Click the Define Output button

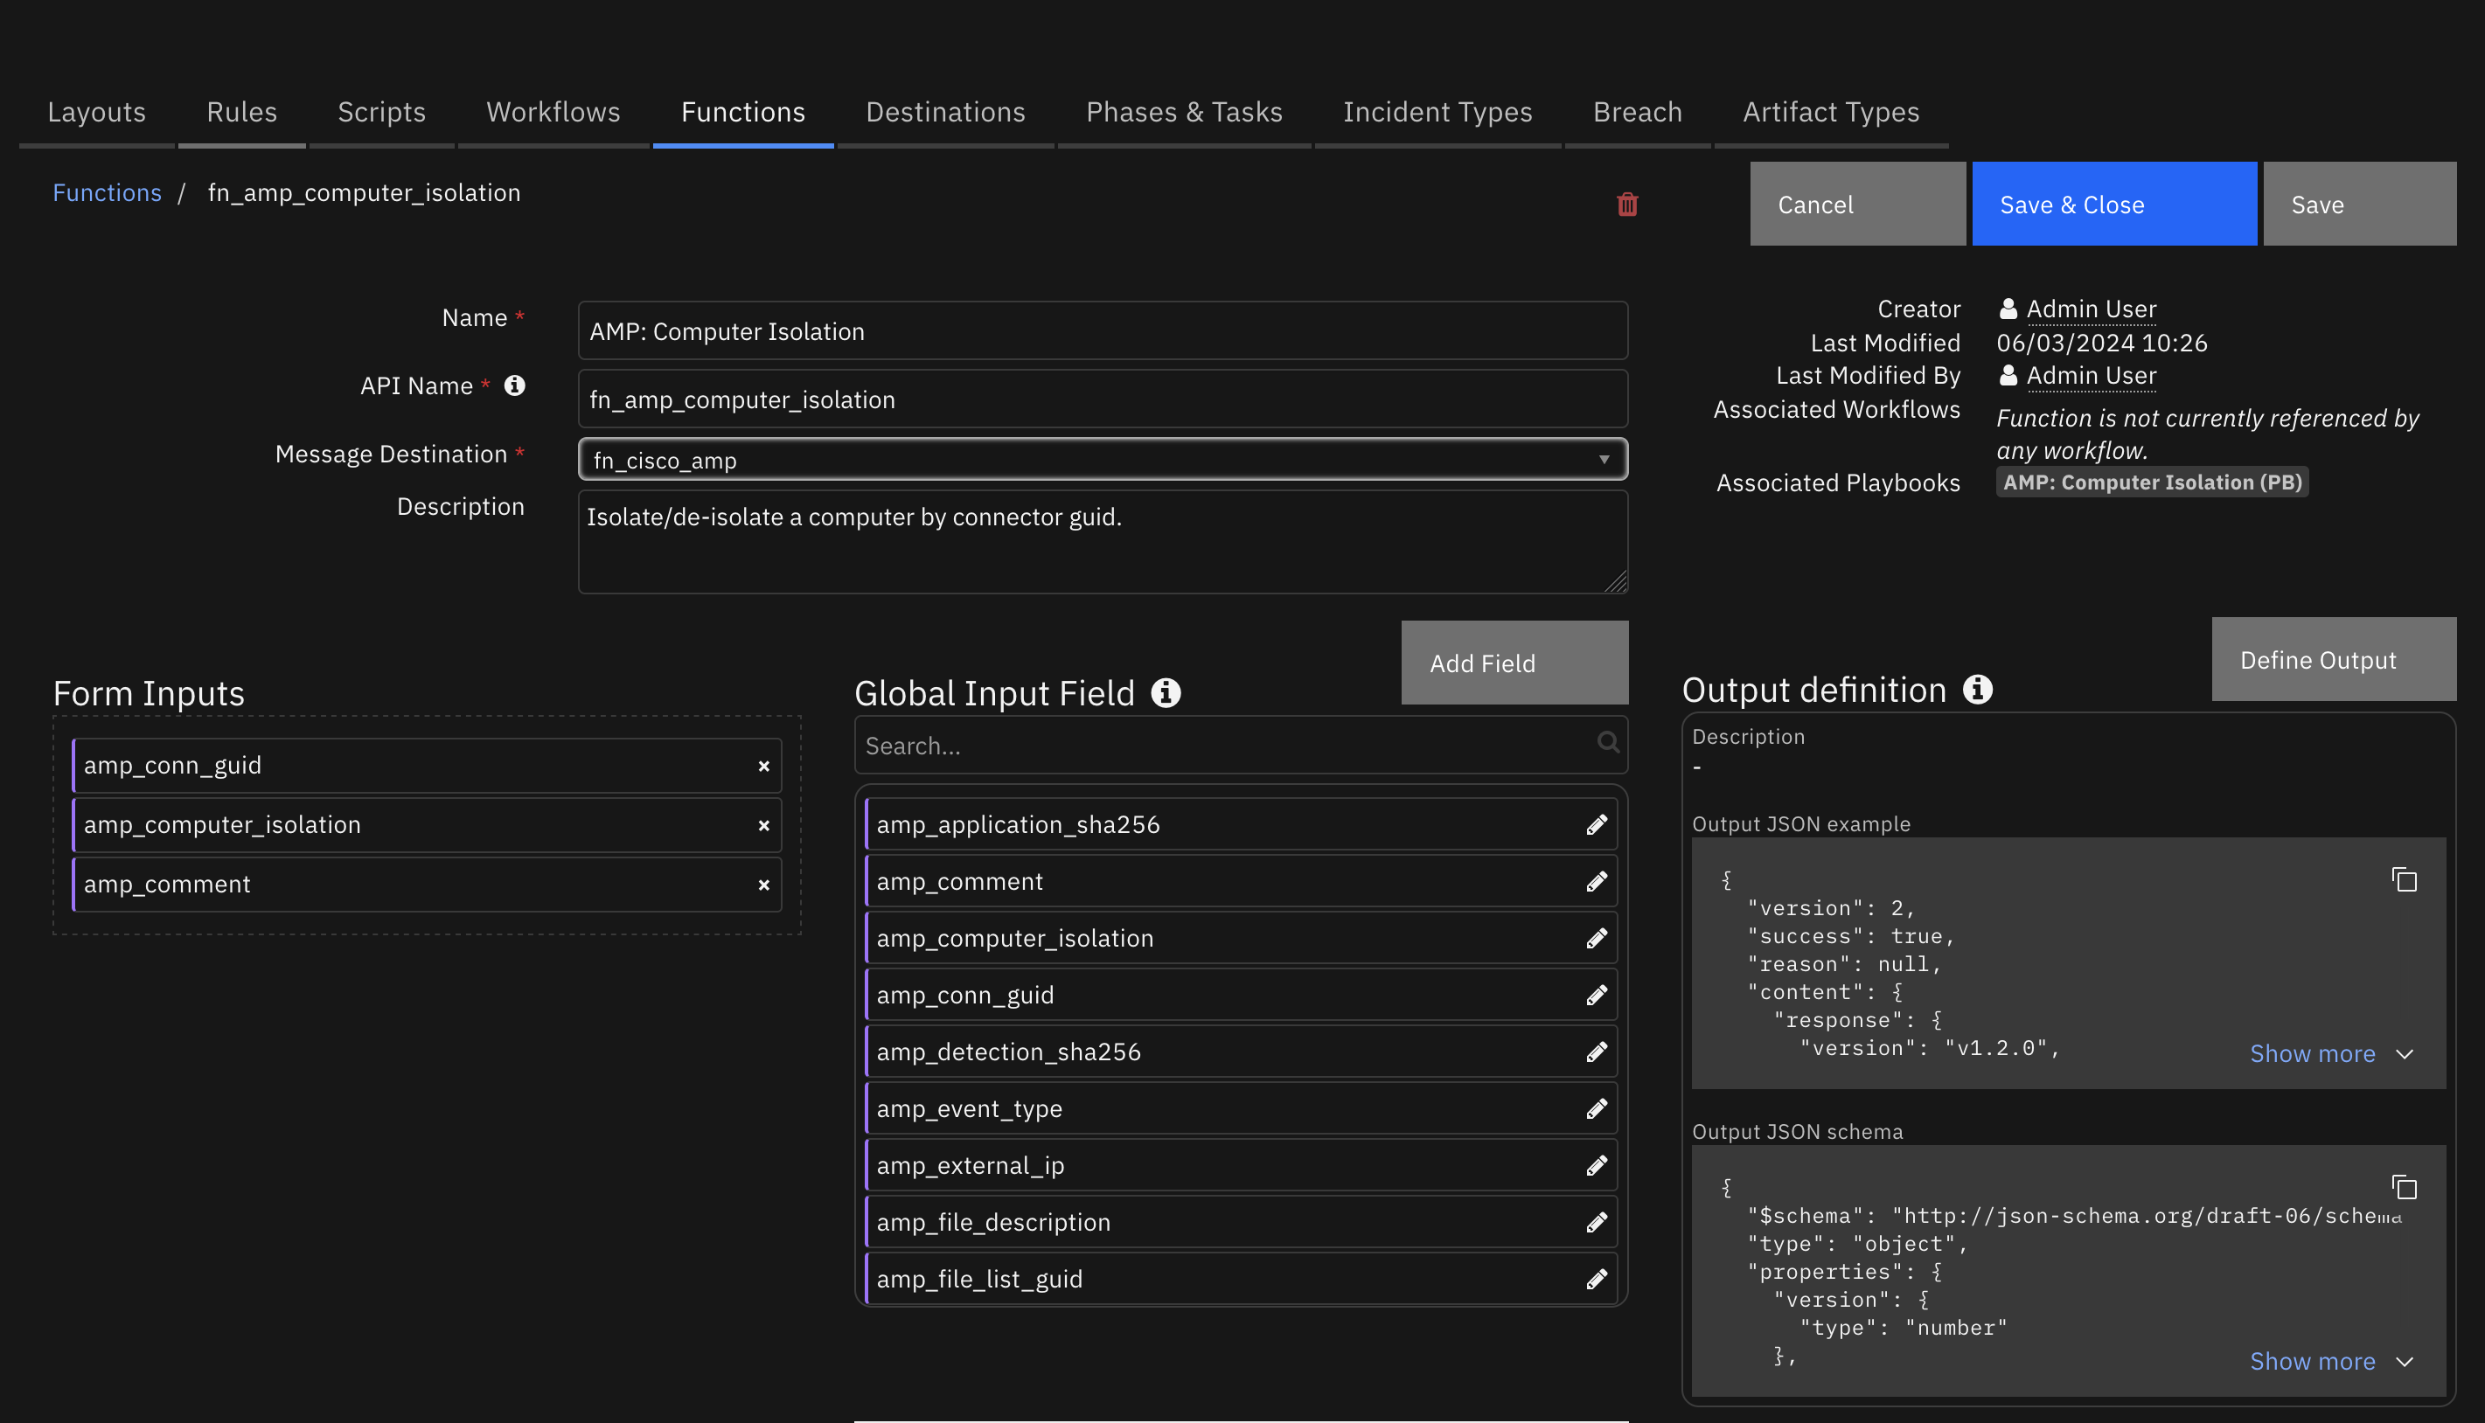point(2318,660)
